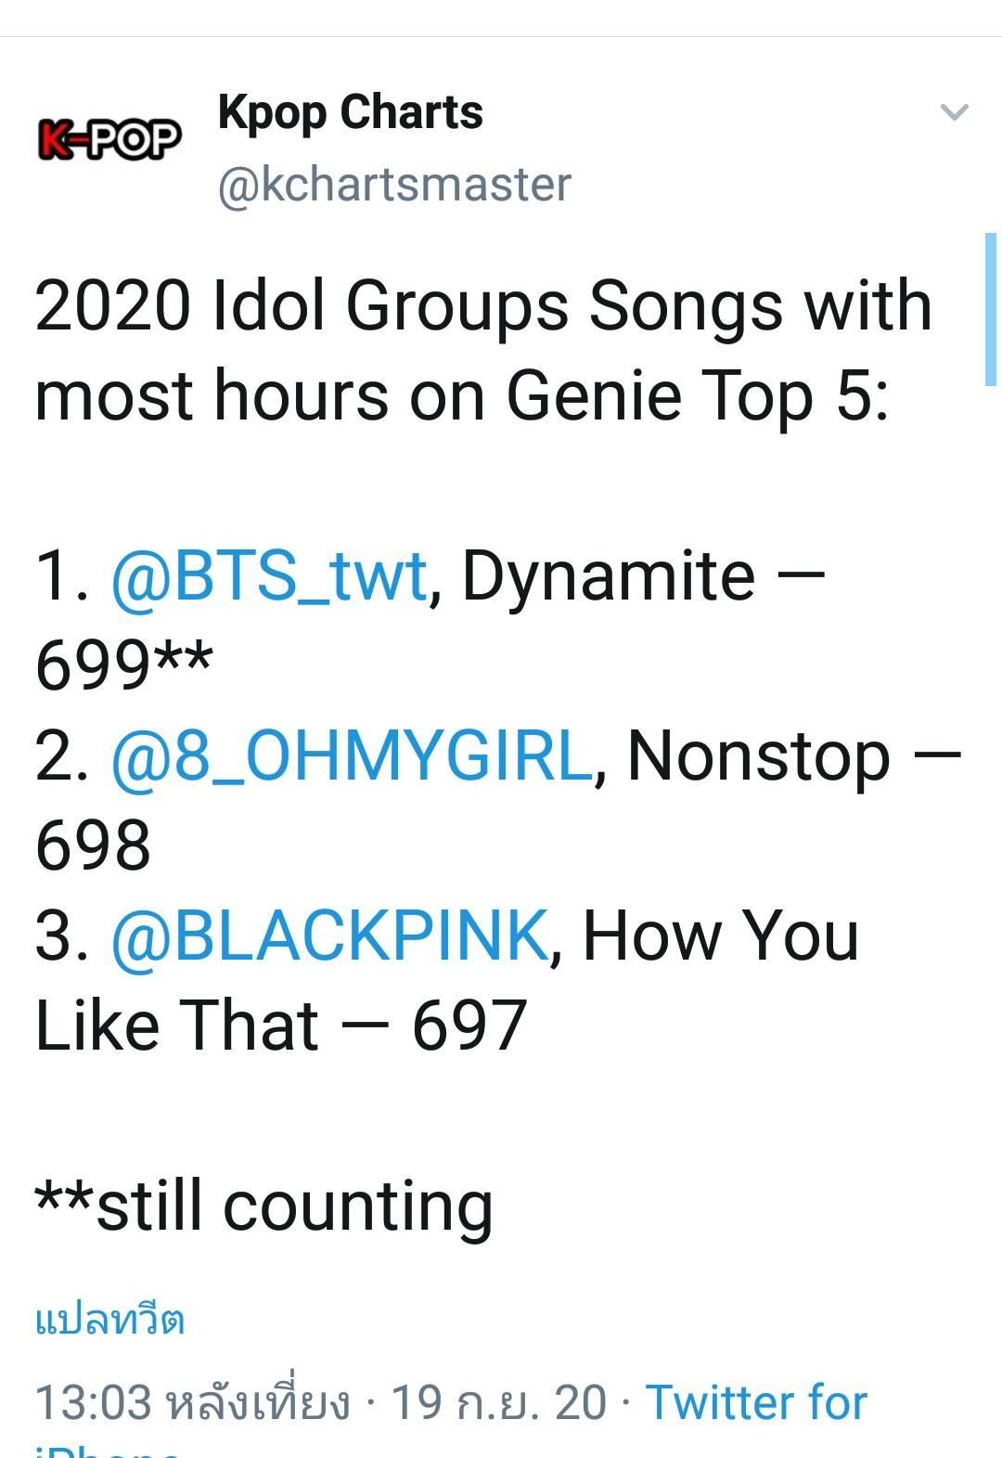The height and width of the screenshot is (1458, 1002).
Task: Click the **still counting footnote
Action: [263, 1205]
